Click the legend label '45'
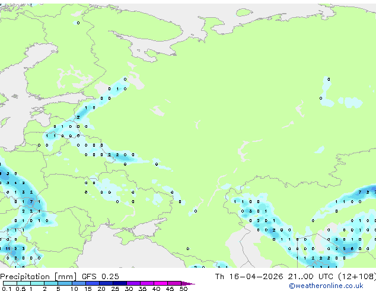The height and width of the screenshot is (291, 376). click(x=170, y=289)
